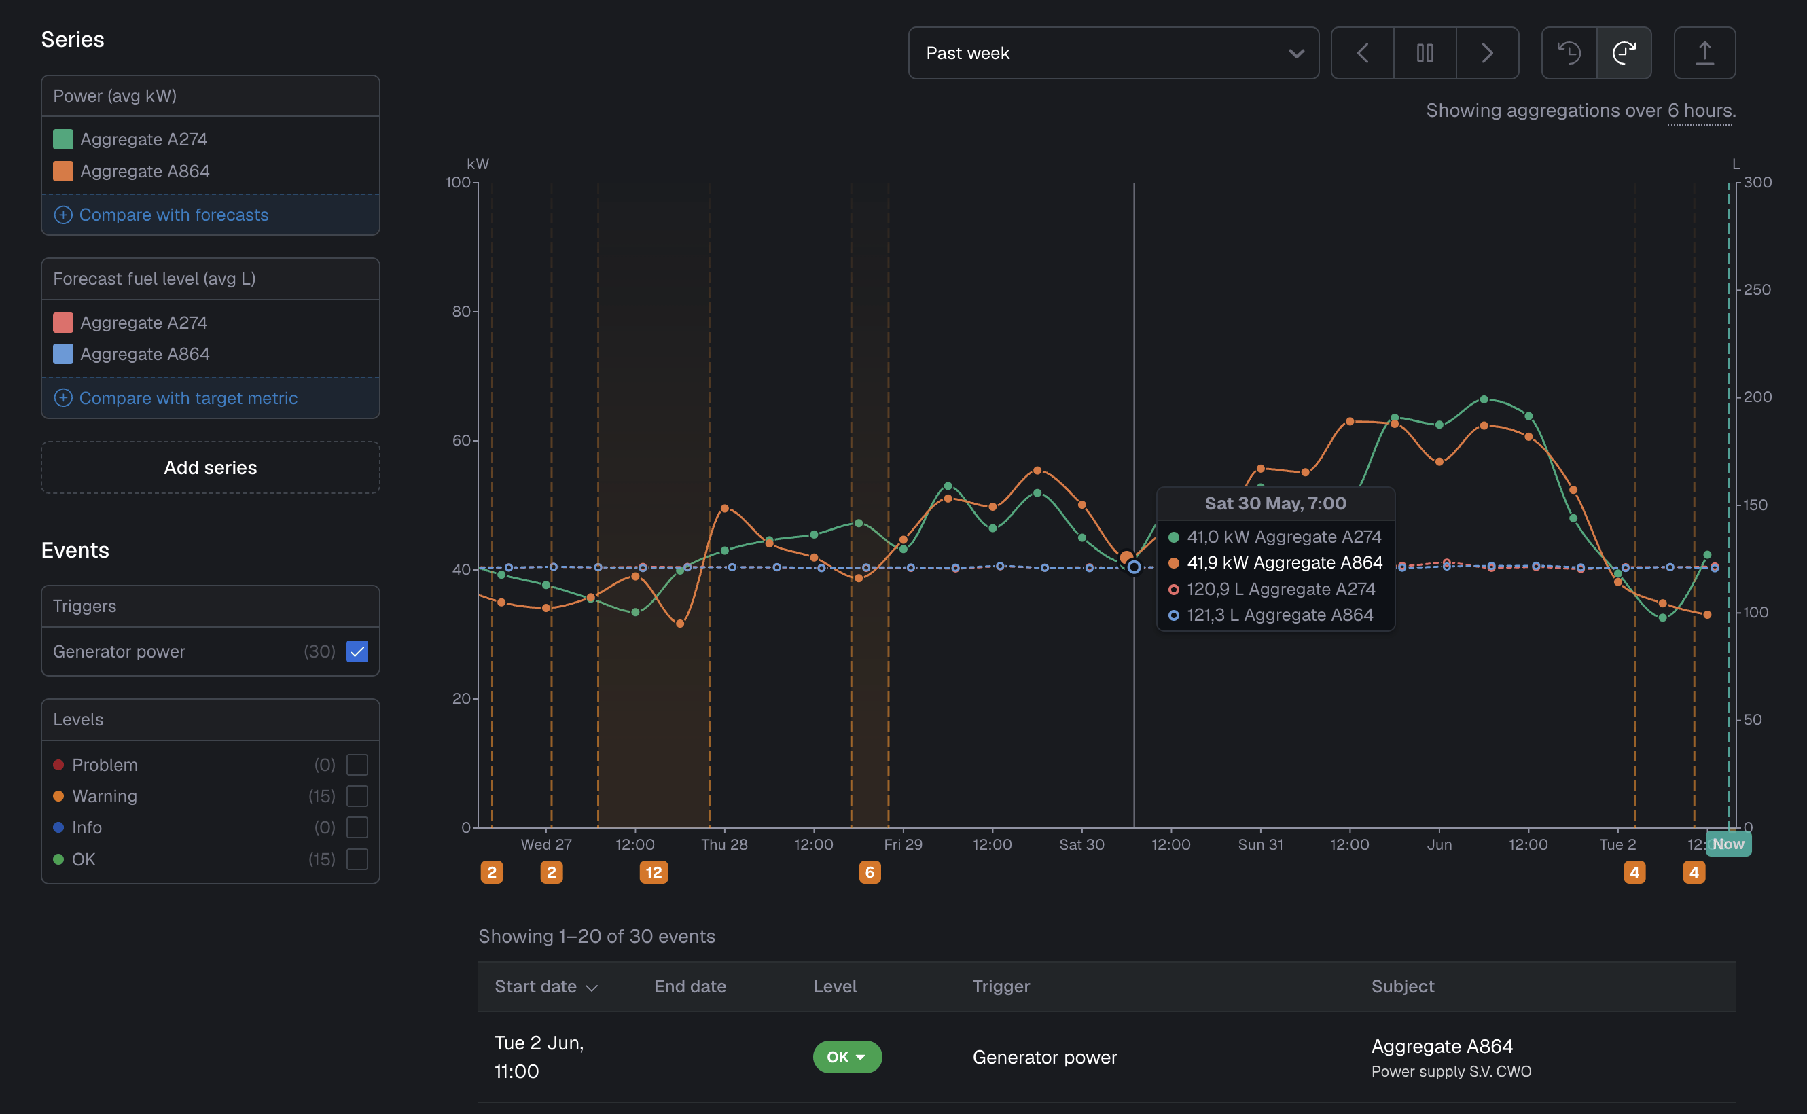Click the event marker 2 under Wed 27

click(x=552, y=872)
